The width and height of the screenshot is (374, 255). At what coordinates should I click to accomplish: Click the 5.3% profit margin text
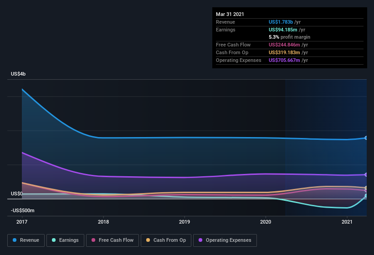(x=290, y=37)
